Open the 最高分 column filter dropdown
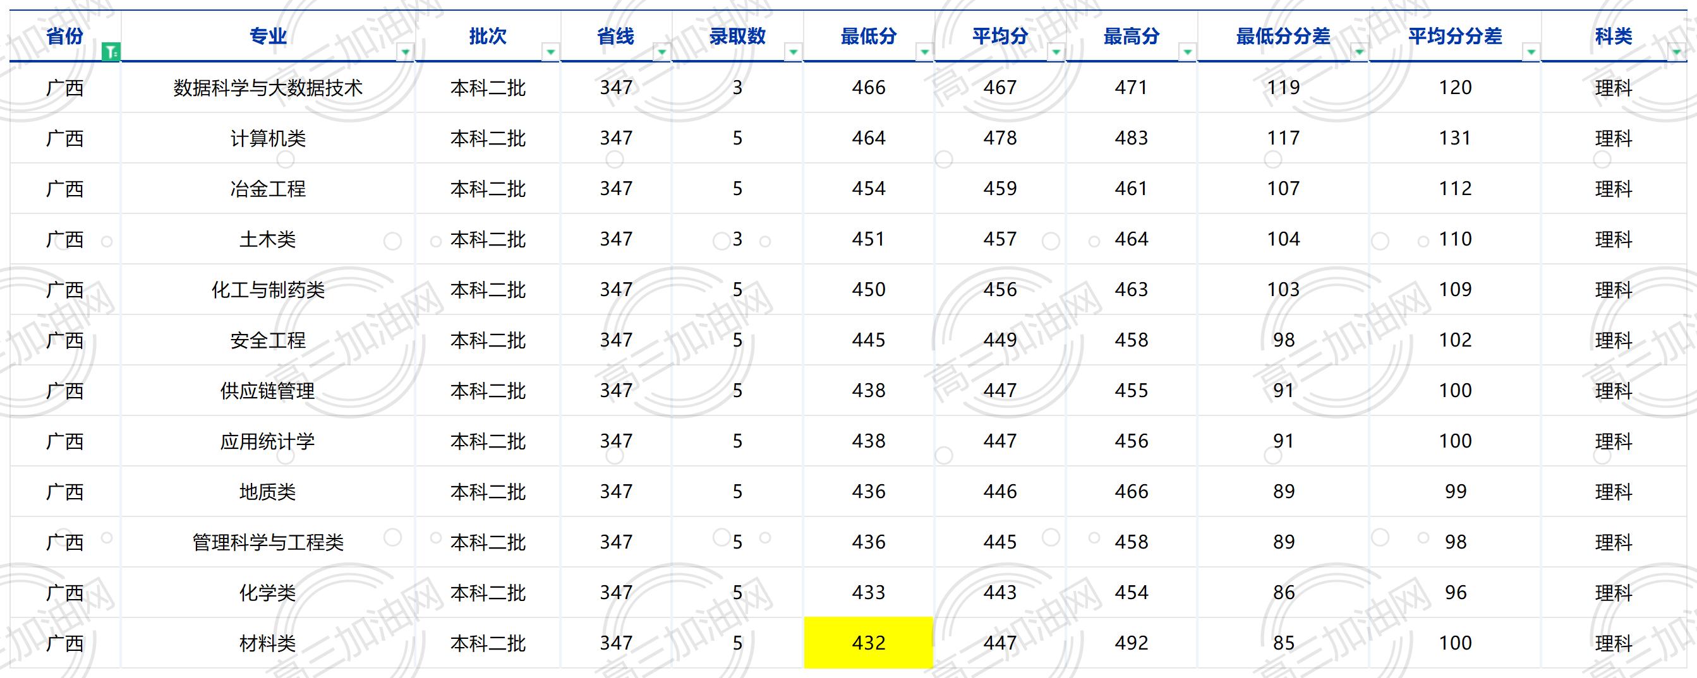Screen dimensions: 1697x678 (x=1188, y=51)
